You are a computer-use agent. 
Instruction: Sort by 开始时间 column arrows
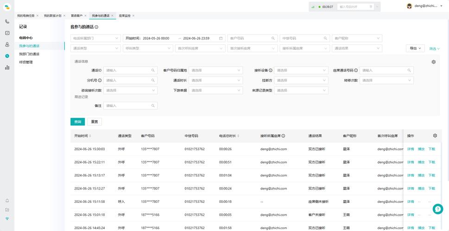(90, 136)
